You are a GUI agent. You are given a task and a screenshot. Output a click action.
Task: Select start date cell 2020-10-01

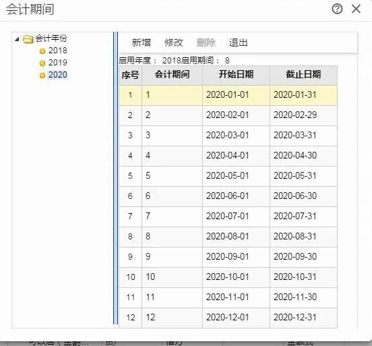point(236,277)
